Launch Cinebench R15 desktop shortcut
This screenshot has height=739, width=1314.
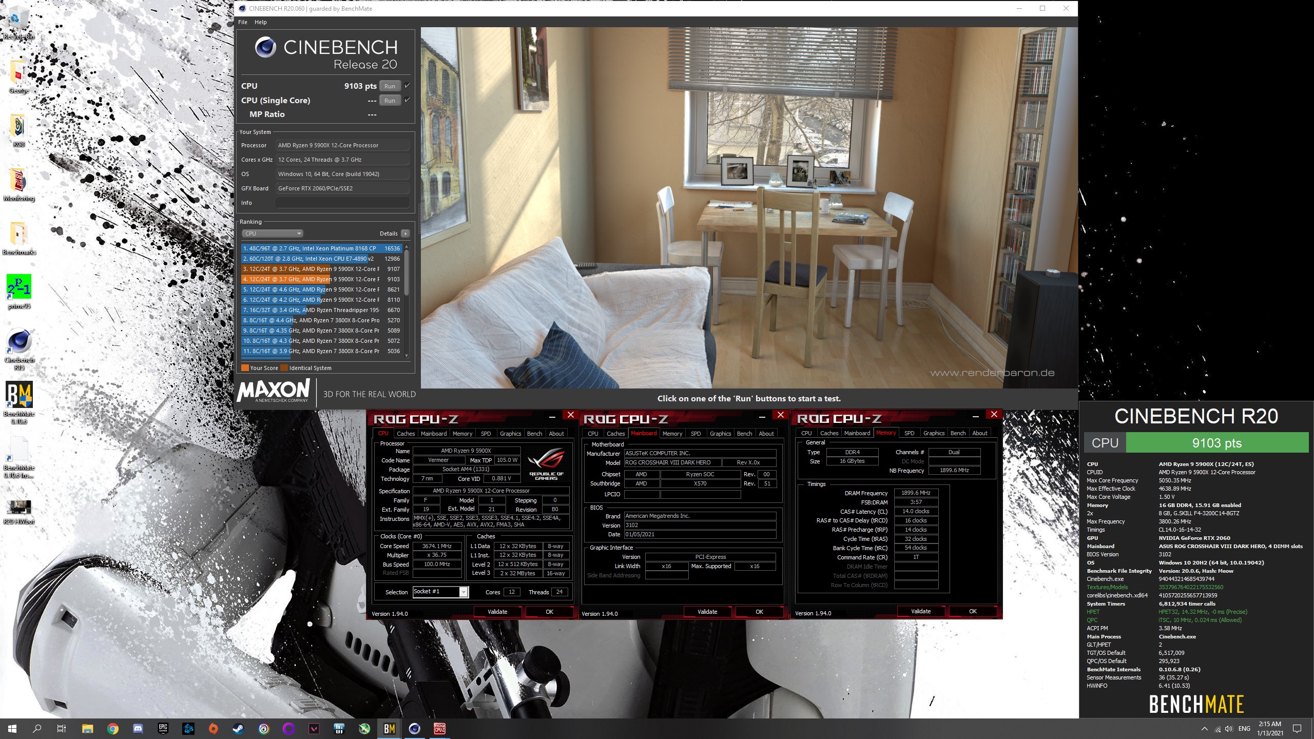pyautogui.click(x=18, y=349)
